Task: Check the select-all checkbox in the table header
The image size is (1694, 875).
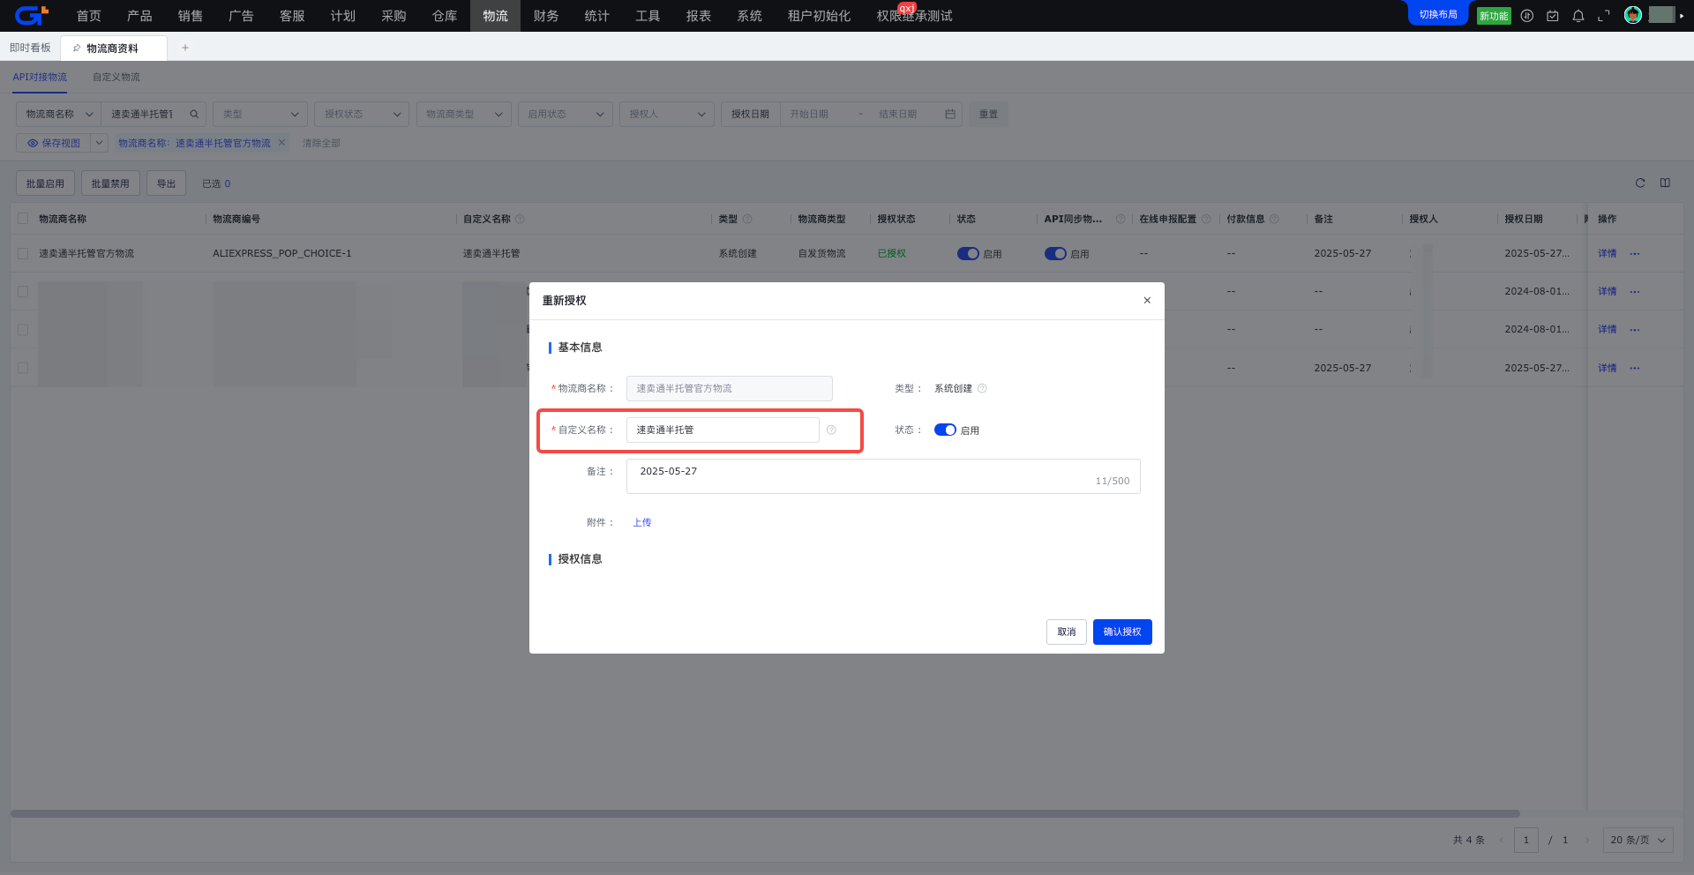Action: point(23,219)
